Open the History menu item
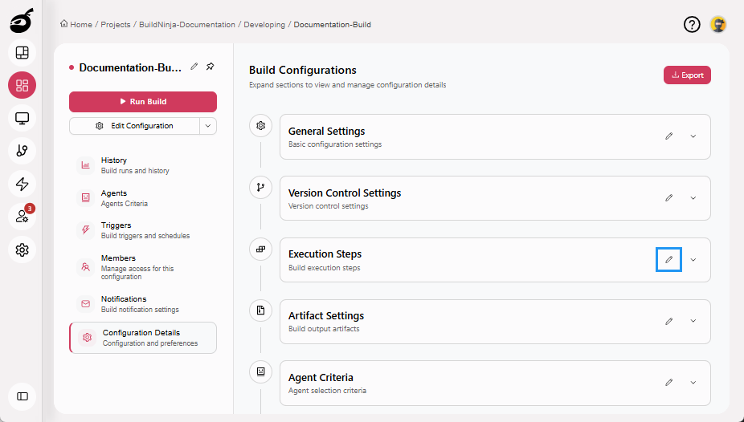 143,165
